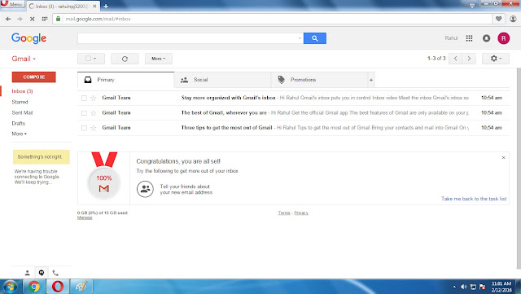Switch to the Primary tab

point(125,80)
